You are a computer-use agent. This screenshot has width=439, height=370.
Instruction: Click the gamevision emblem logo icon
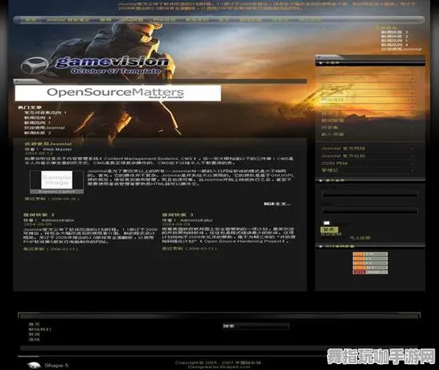click(x=34, y=66)
